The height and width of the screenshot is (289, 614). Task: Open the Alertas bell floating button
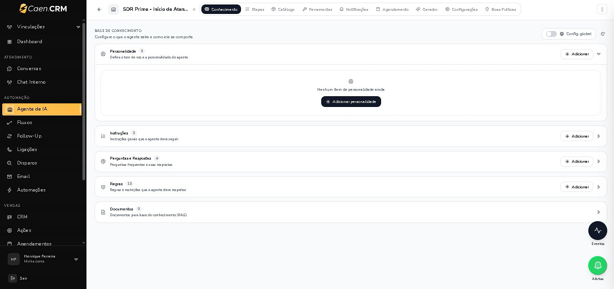pos(598,266)
